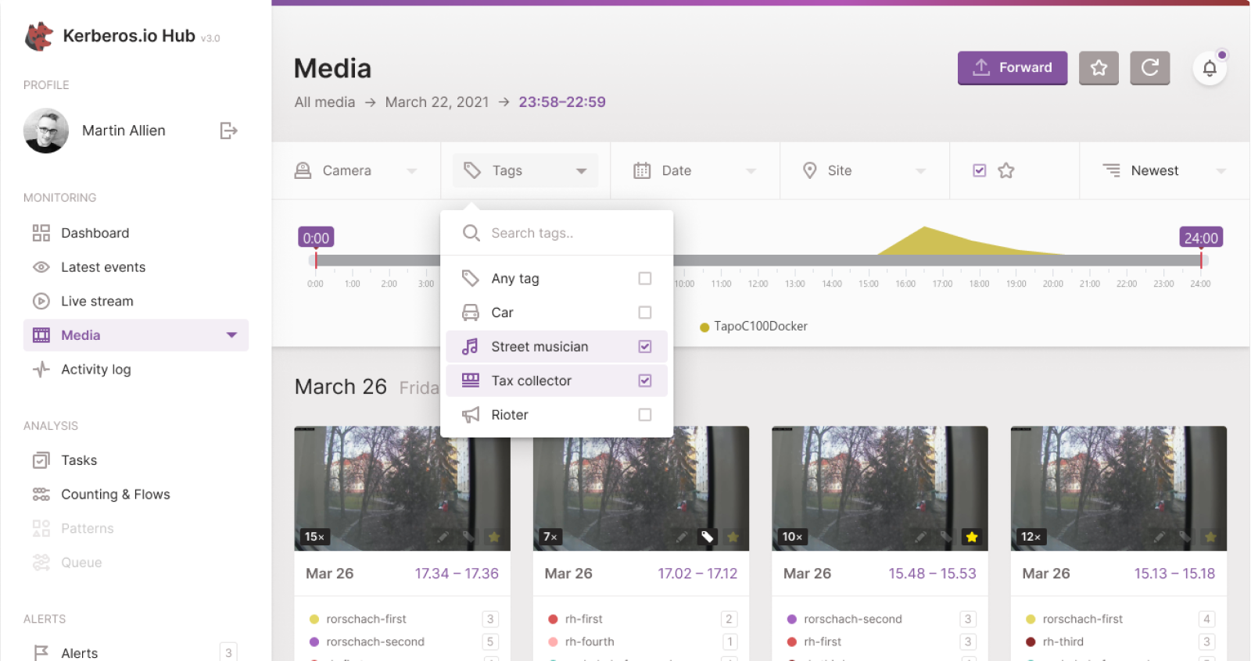Click the 24:00 timeline end handle
Image resolution: width=1251 pixels, height=661 pixels.
pos(1200,238)
